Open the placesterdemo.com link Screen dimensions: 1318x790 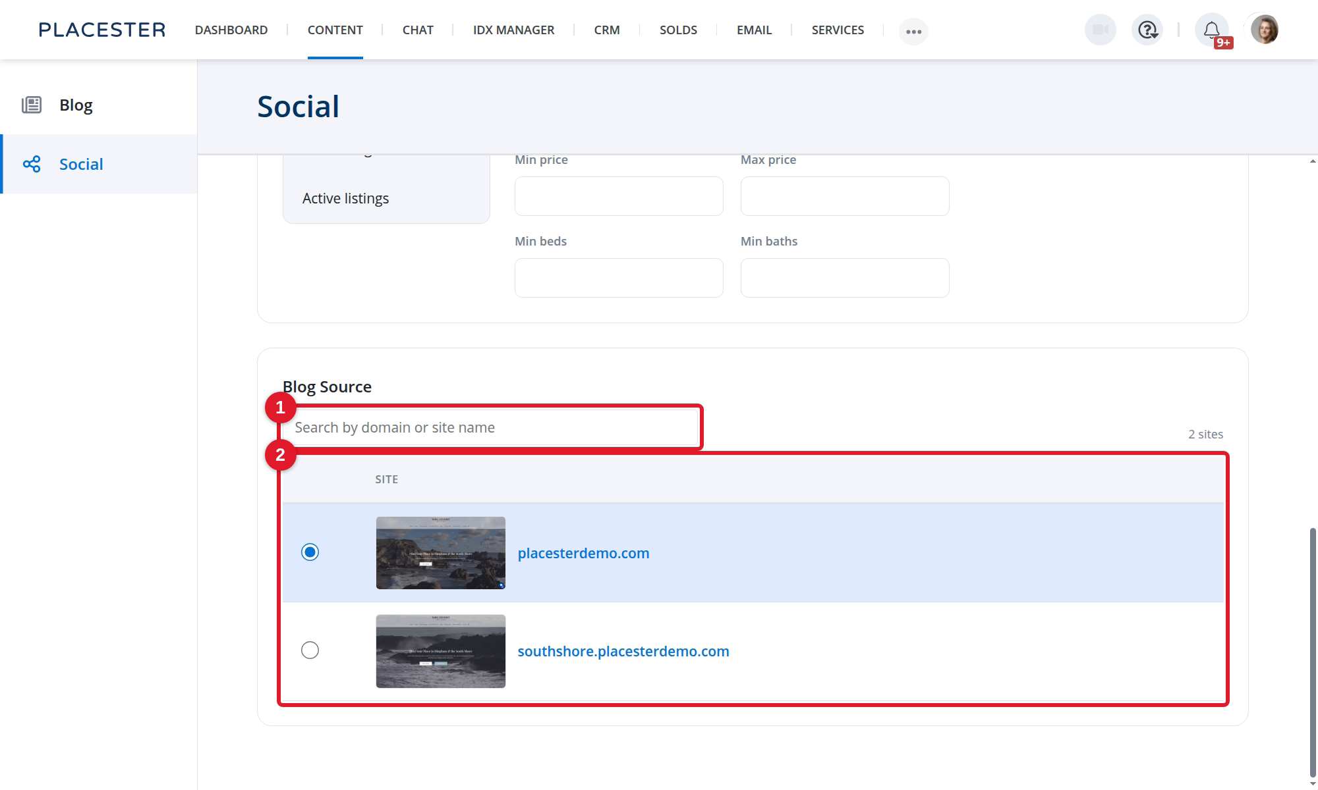[x=583, y=553]
